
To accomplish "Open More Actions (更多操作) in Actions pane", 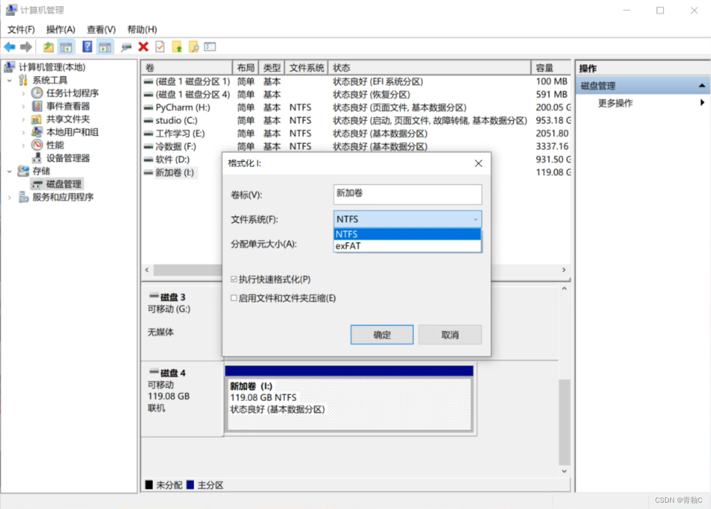I will tap(615, 103).
